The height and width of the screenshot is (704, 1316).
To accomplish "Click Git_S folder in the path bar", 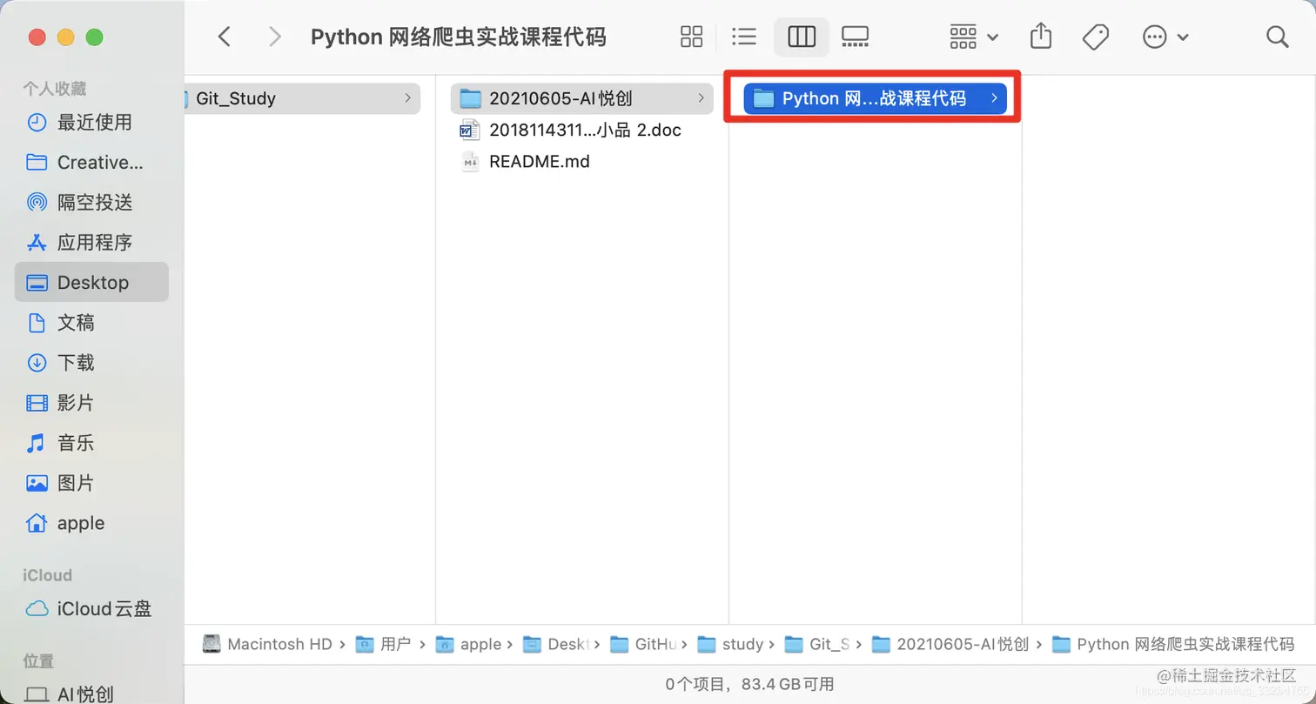I will pyautogui.click(x=817, y=644).
